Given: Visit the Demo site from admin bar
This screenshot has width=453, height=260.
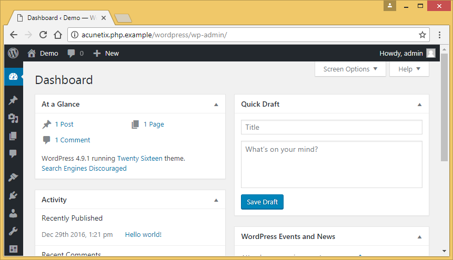Looking at the screenshot, I should pyautogui.click(x=43, y=54).
